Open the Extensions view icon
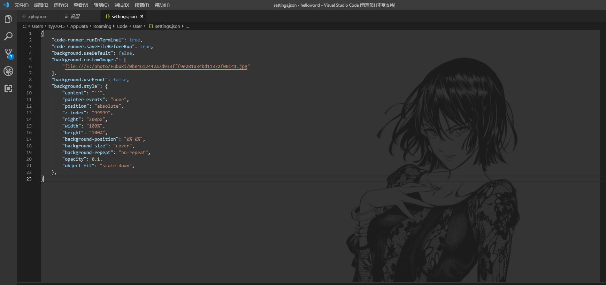 [x=8, y=88]
